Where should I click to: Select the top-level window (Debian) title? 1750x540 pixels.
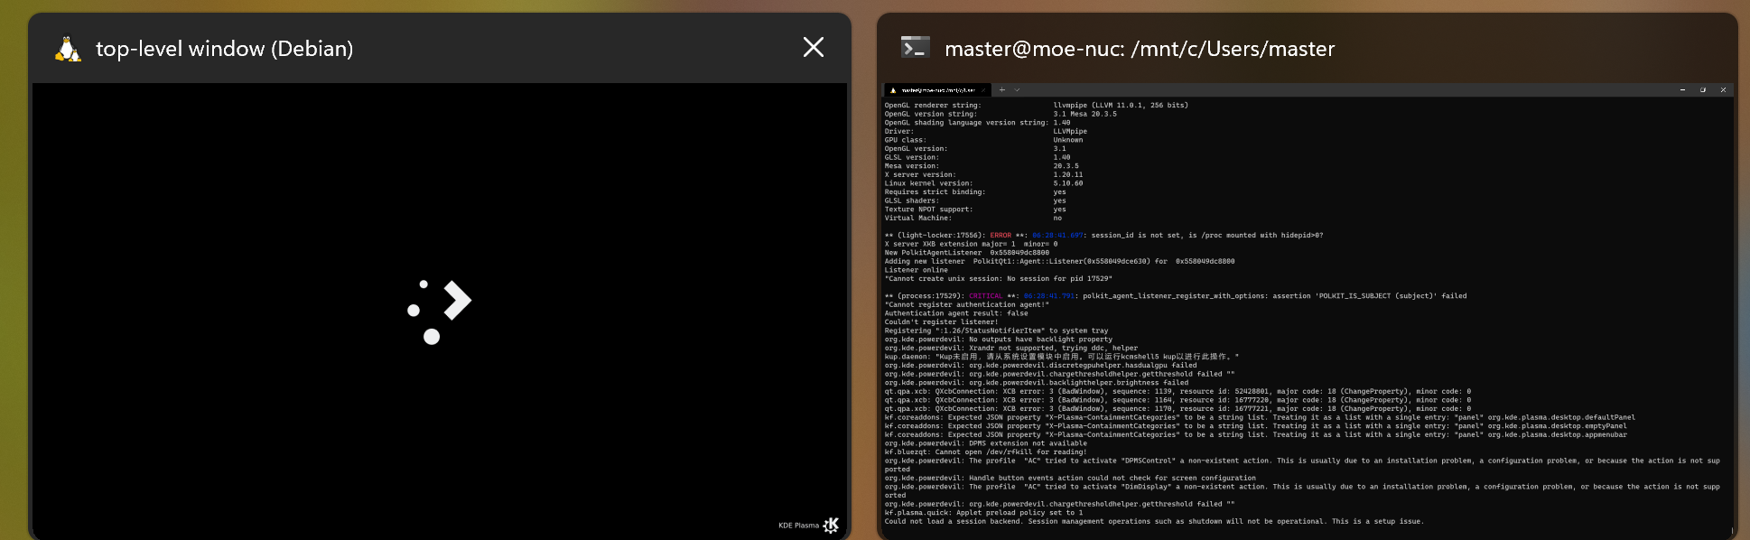[225, 49]
